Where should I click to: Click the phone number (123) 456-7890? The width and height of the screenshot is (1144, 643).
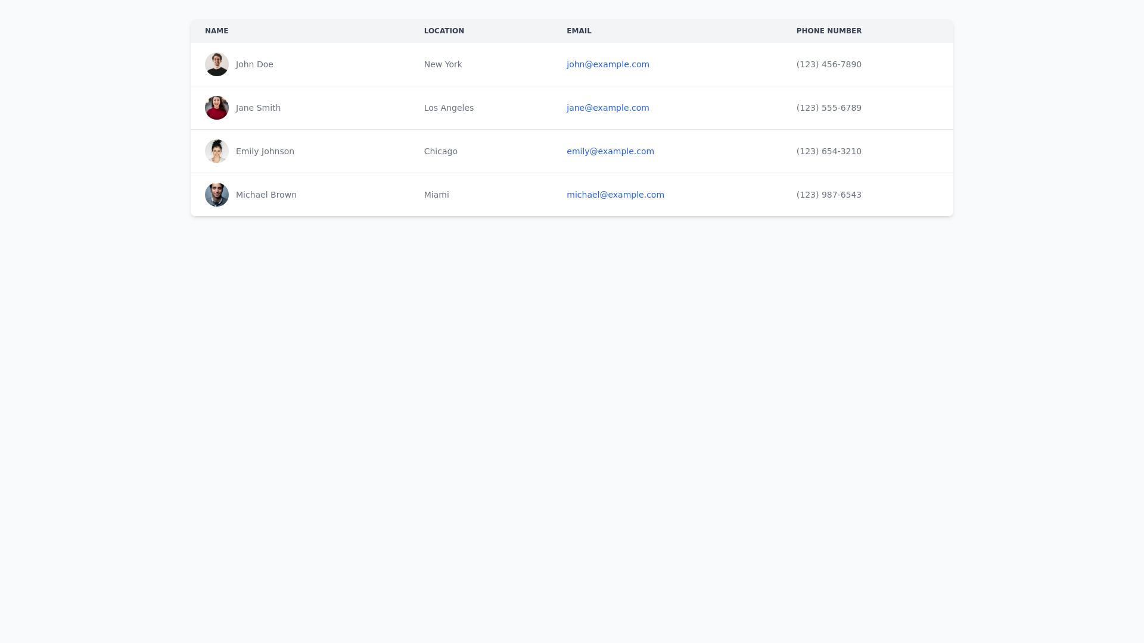click(x=829, y=64)
